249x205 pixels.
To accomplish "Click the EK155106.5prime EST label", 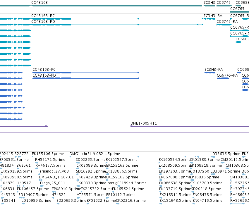I will 48,154.
